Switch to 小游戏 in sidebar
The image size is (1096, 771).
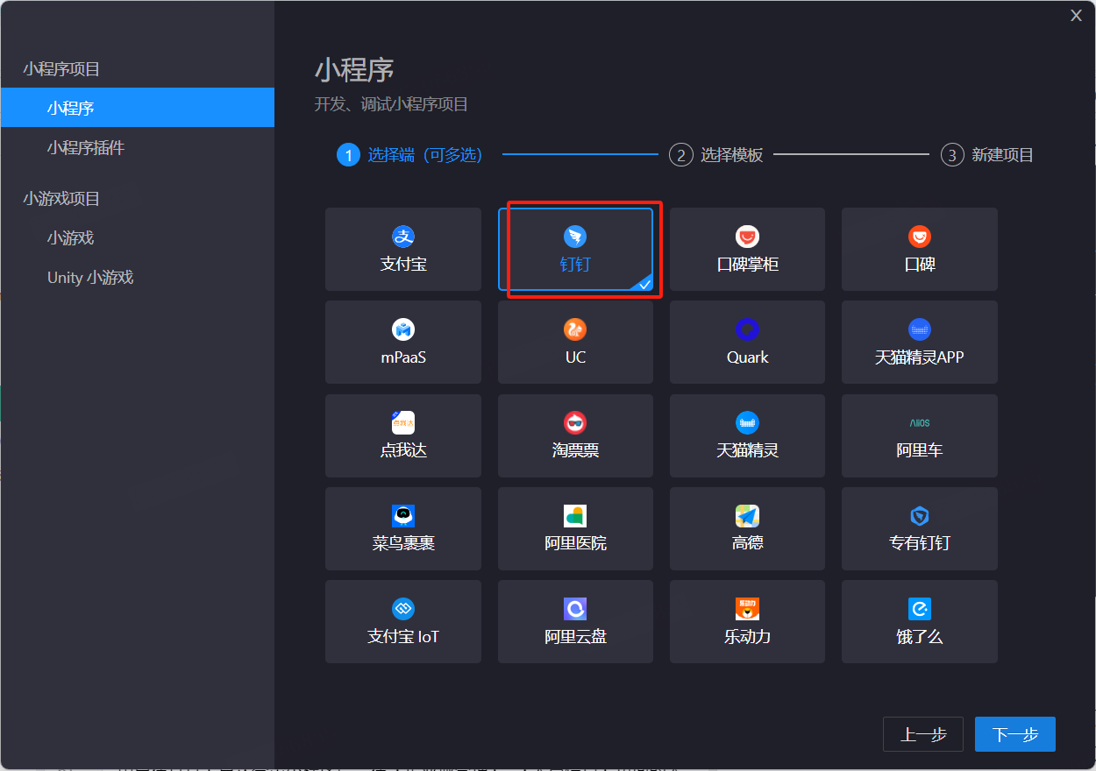(70, 238)
